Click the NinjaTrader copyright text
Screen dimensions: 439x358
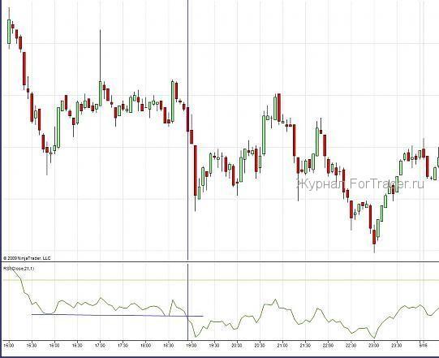coord(27,258)
